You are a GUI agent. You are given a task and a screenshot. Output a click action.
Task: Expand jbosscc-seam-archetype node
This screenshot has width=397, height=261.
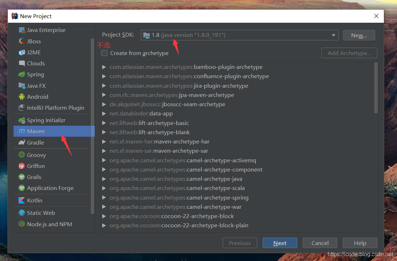pos(104,104)
